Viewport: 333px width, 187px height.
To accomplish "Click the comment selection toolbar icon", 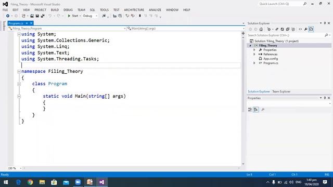I will pyautogui.click(x=127, y=16).
